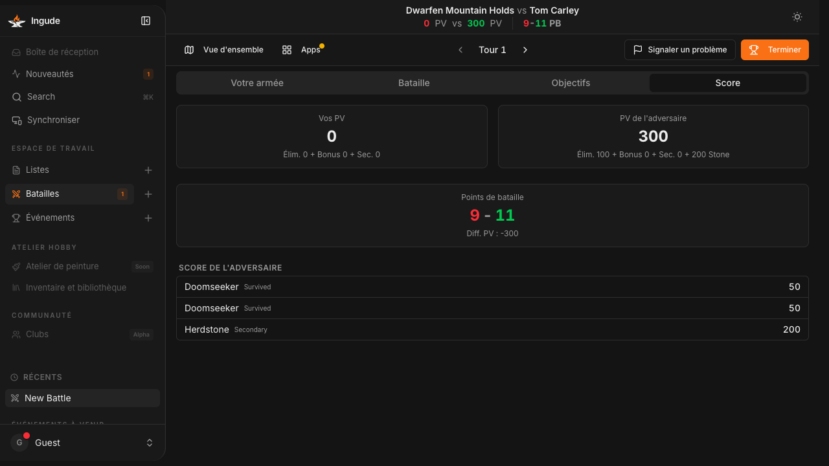The image size is (829, 466).
Task: Click the Ingude logo icon
Action: click(x=16, y=21)
